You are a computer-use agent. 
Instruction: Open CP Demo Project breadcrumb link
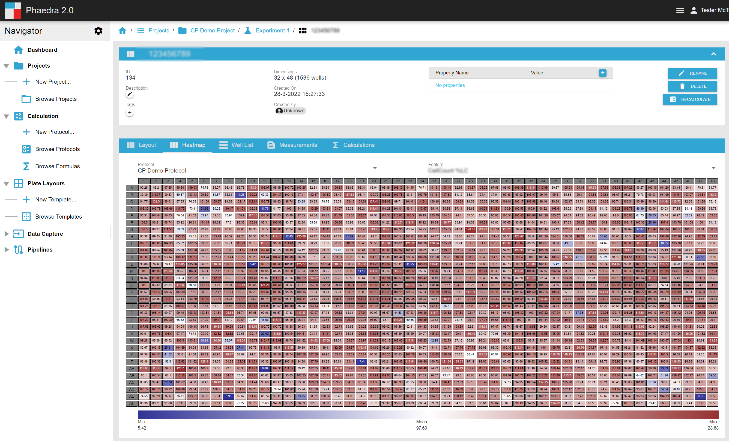pyautogui.click(x=212, y=31)
